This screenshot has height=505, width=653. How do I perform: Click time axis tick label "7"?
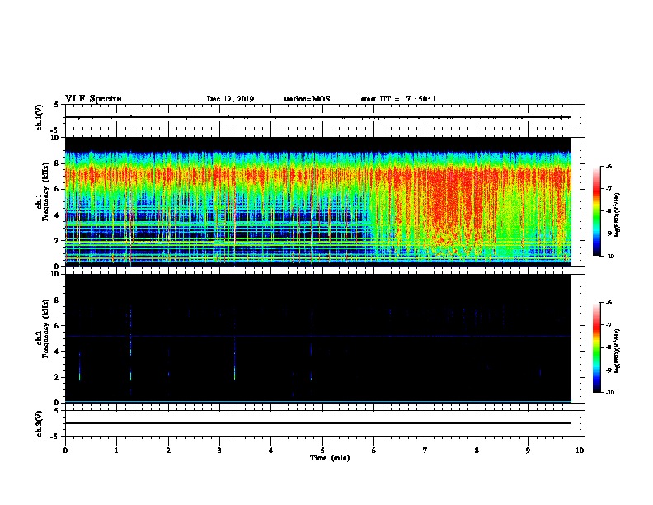(425, 451)
